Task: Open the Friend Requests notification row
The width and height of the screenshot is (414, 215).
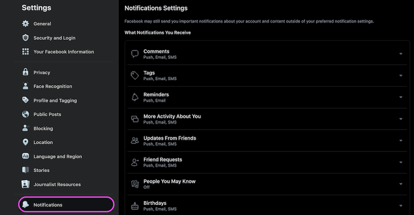Action: coord(267,162)
